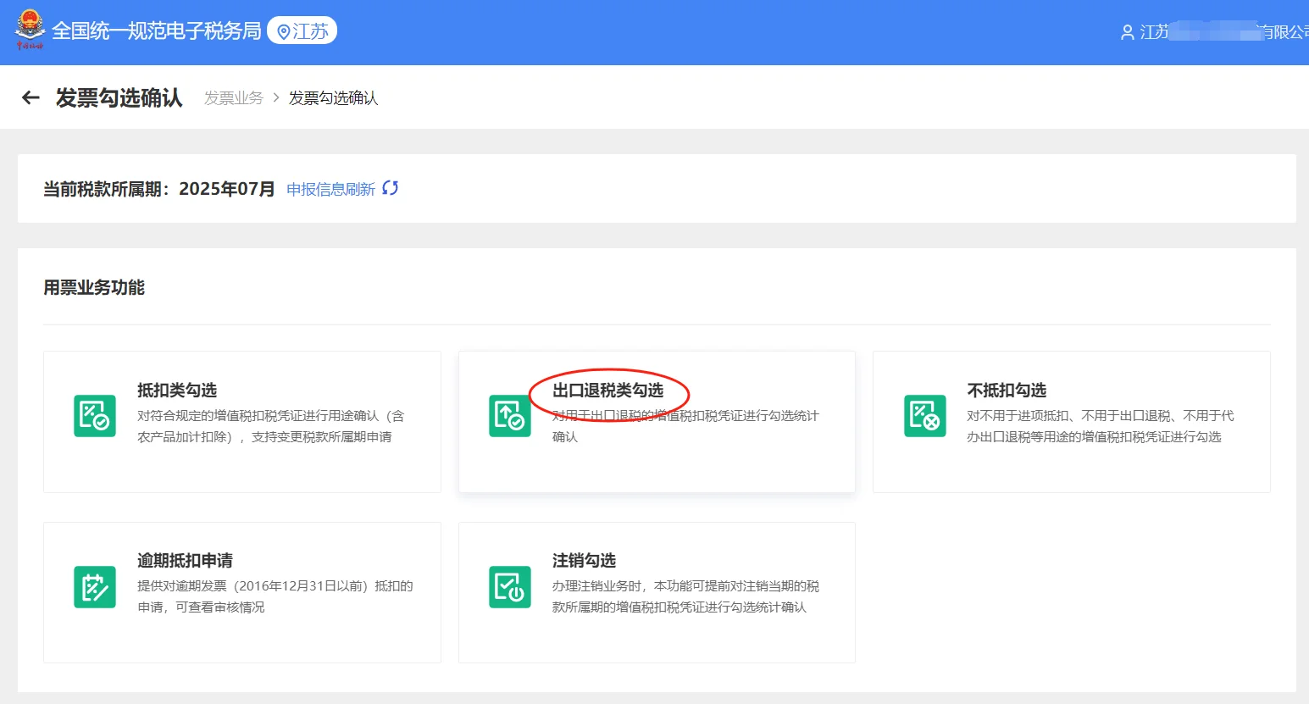The width and height of the screenshot is (1309, 704).
Task: Select the 逾期抵扣申请 calendar-pencil icon
Action: [x=94, y=587]
